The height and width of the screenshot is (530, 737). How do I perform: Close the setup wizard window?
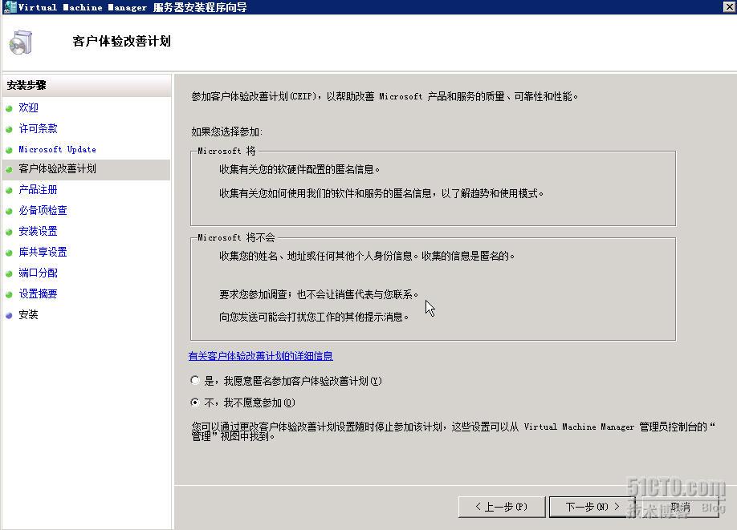729,6
